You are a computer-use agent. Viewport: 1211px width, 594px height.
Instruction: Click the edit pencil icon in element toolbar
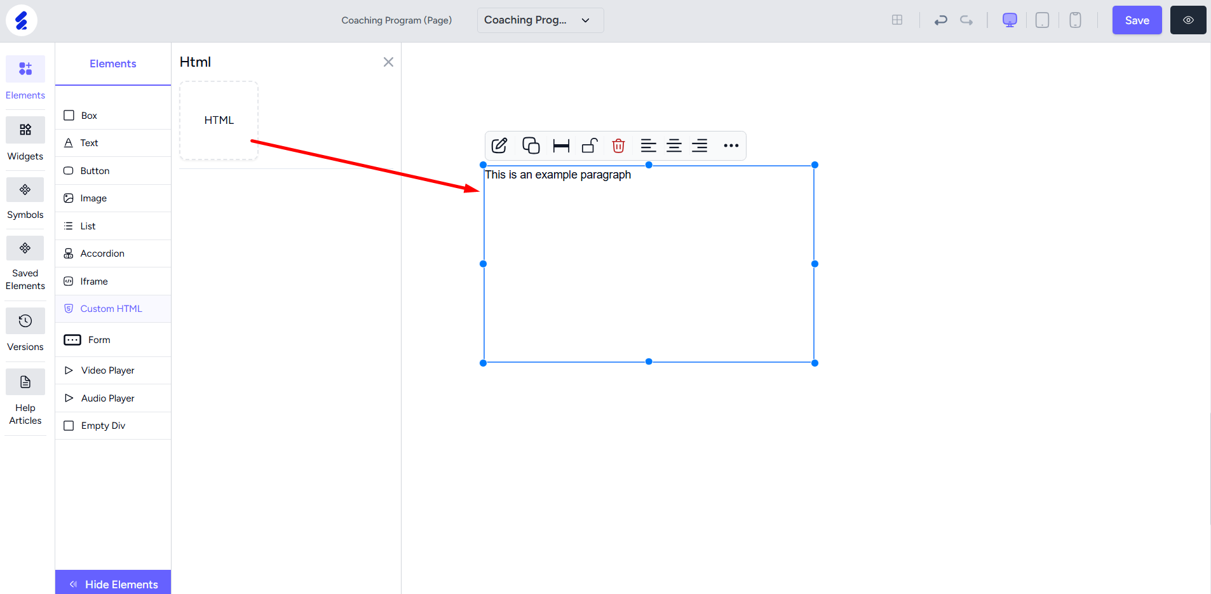coord(499,145)
